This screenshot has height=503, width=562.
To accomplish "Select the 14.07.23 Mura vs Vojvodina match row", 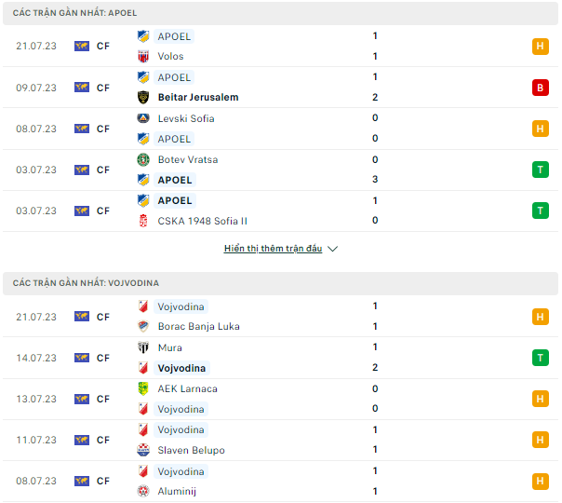I will click(281, 358).
